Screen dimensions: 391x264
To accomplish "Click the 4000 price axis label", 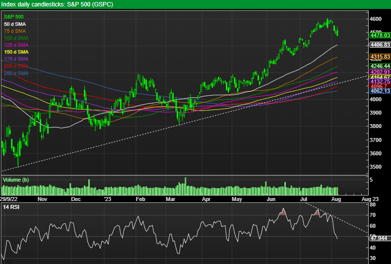I will point(376,99).
